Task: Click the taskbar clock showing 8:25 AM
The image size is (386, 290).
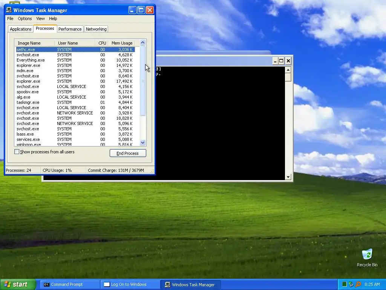Action: click(372, 284)
